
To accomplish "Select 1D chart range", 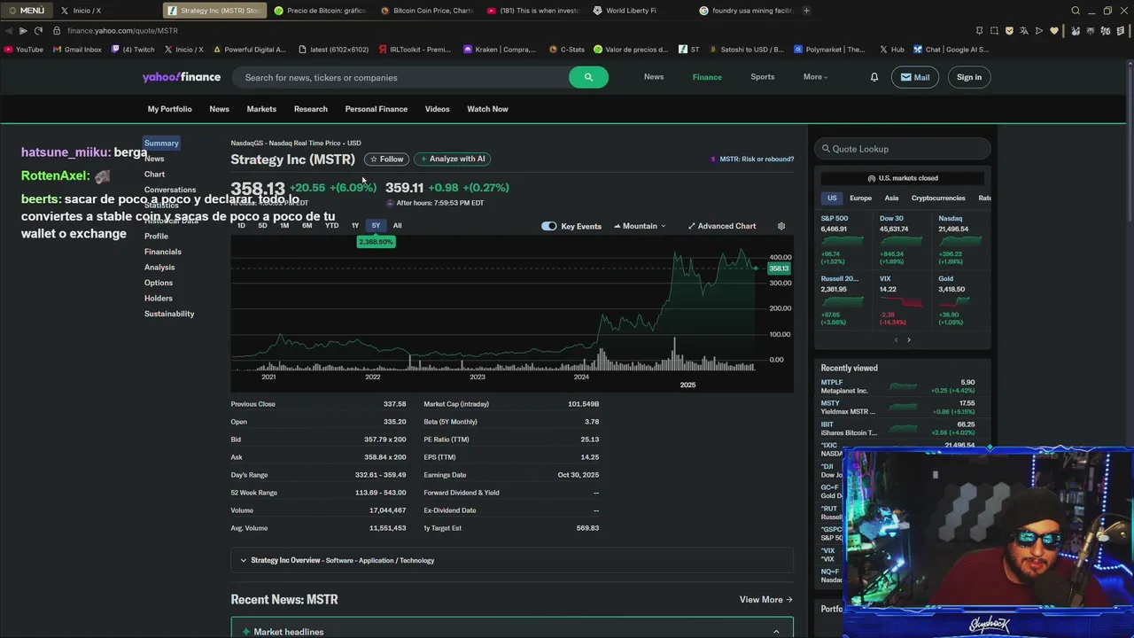I will (241, 226).
